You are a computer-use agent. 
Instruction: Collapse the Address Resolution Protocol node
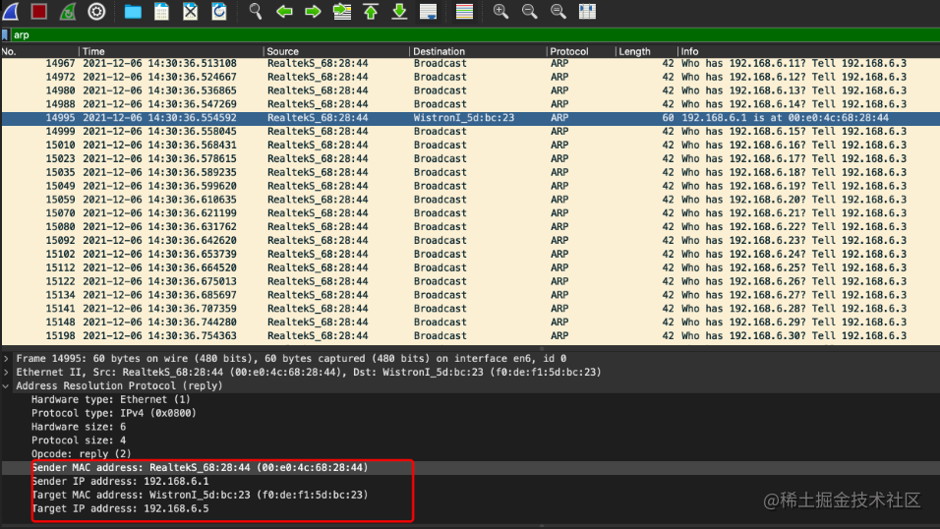click(x=6, y=386)
